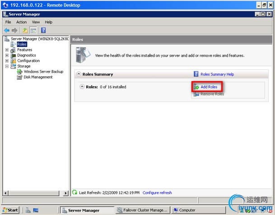Minimize the Server Manager window
This screenshot has height=215, width=275.
[257, 14]
